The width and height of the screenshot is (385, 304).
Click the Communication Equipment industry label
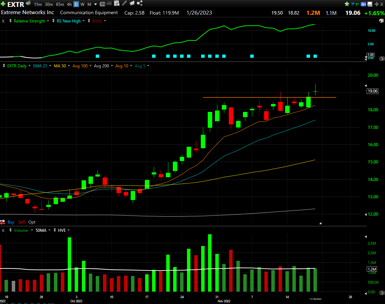(89, 12)
